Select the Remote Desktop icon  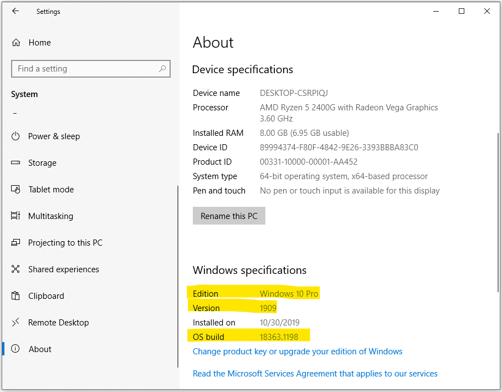point(16,322)
